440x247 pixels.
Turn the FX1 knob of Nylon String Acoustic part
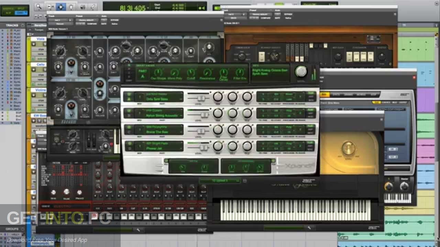(x=233, y=113)
